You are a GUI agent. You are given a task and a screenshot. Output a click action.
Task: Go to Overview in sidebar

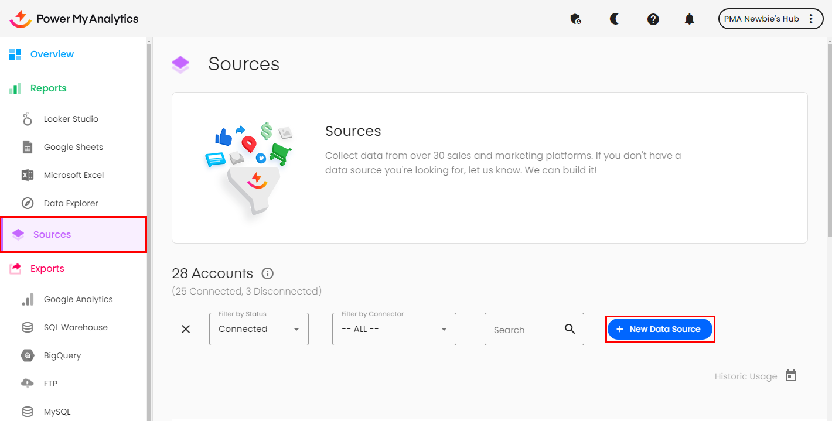(x=52, y=54)
